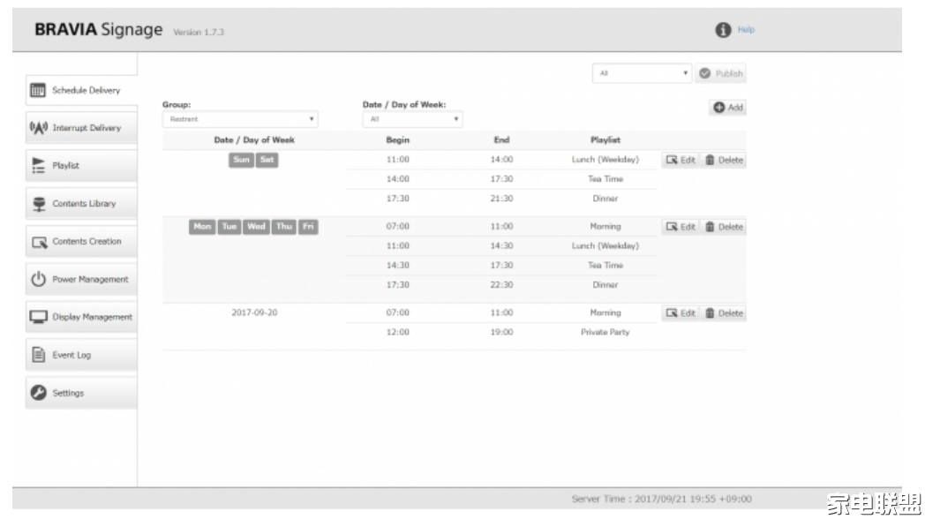Click the Contents Creation icon
The width and height of the screenshot is (925, 519).
tap(38, 241)
